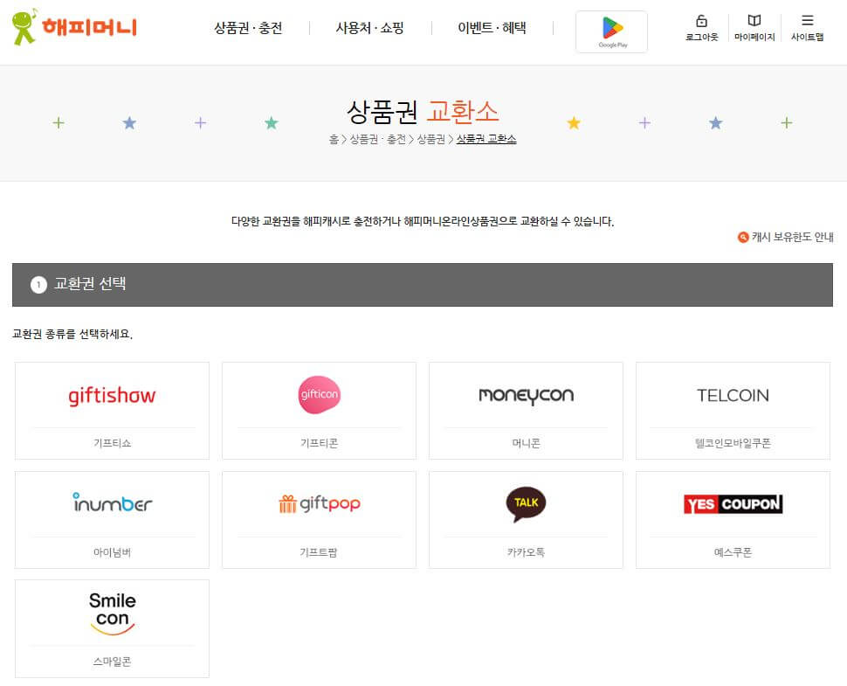Click the 텔코인모바일쿠폰 label
The height and width of the screenshot is (686, 847).
pyautogui.click(x=733, y=443)
